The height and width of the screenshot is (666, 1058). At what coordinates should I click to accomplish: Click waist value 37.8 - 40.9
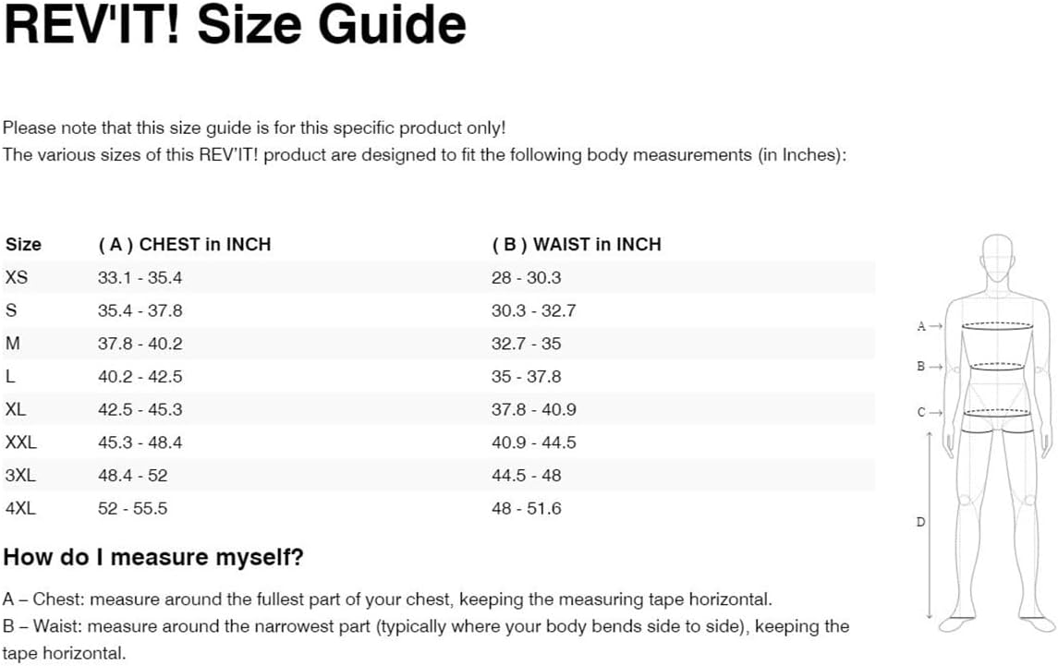click(x=533, y=409)
